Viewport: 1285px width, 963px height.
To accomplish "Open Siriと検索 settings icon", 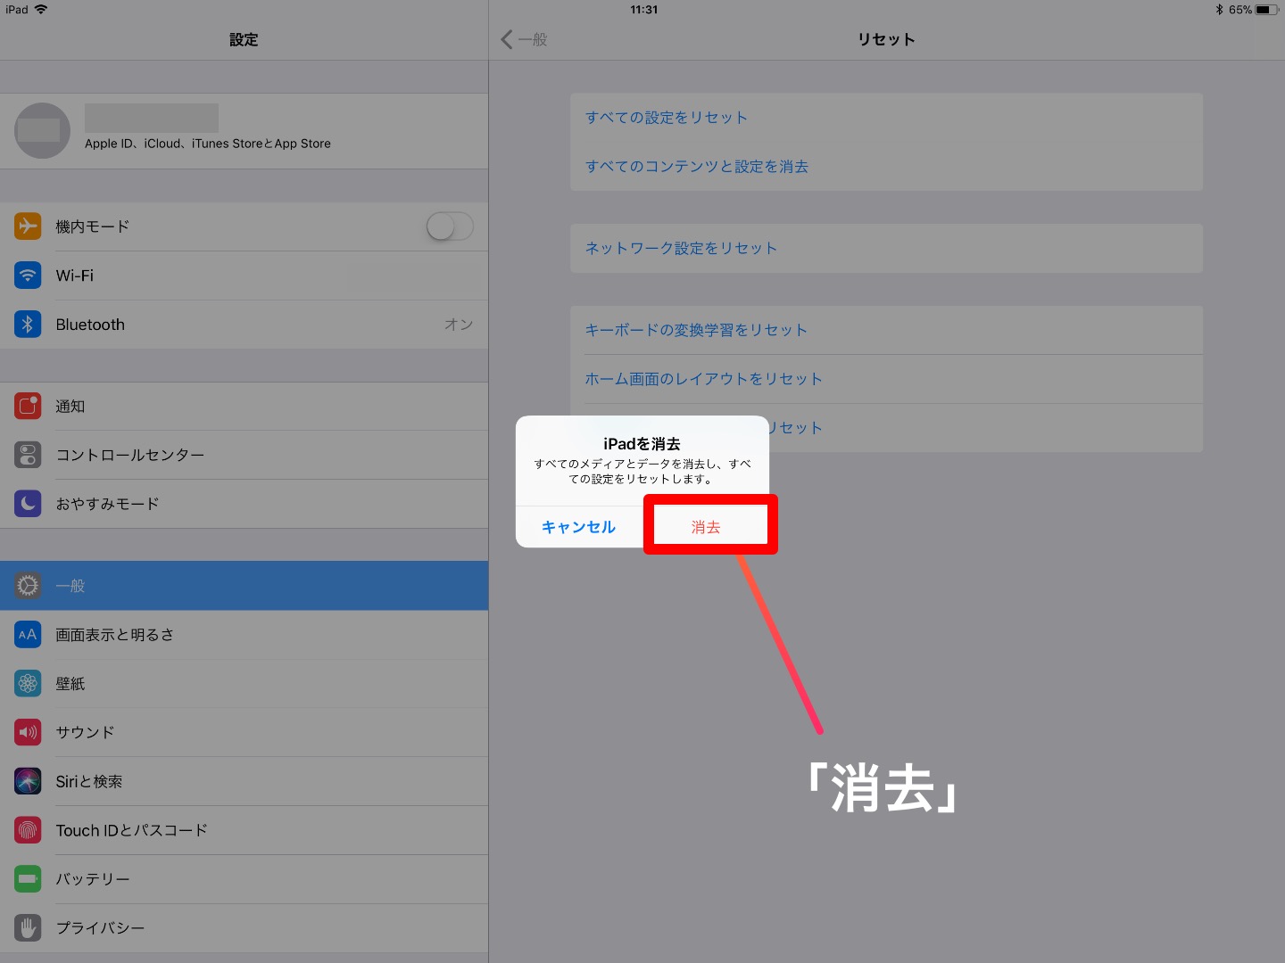I will point(28,781).
